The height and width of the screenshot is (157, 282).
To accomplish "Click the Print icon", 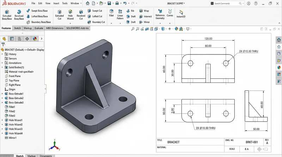I will coord(117,3).
